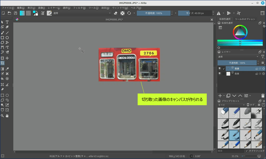Click the horizontal mirror tool icon

(x=218, y=13)
